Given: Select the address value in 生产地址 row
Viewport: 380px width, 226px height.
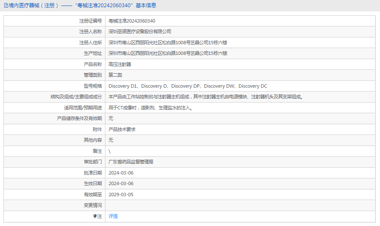Looking at the screenshot, I should click(168, 53).
